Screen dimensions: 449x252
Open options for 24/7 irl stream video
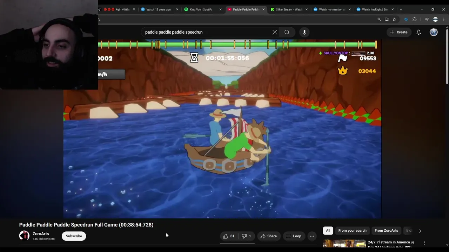click(x=424, y=243)
